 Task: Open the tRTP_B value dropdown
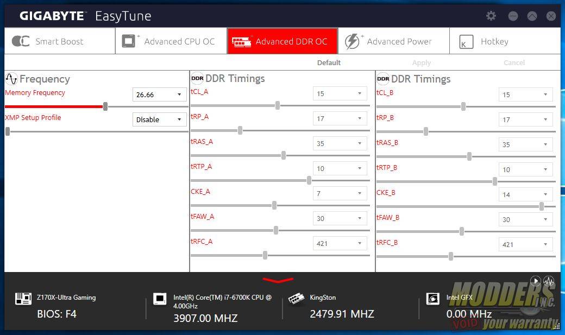point(526,169)
